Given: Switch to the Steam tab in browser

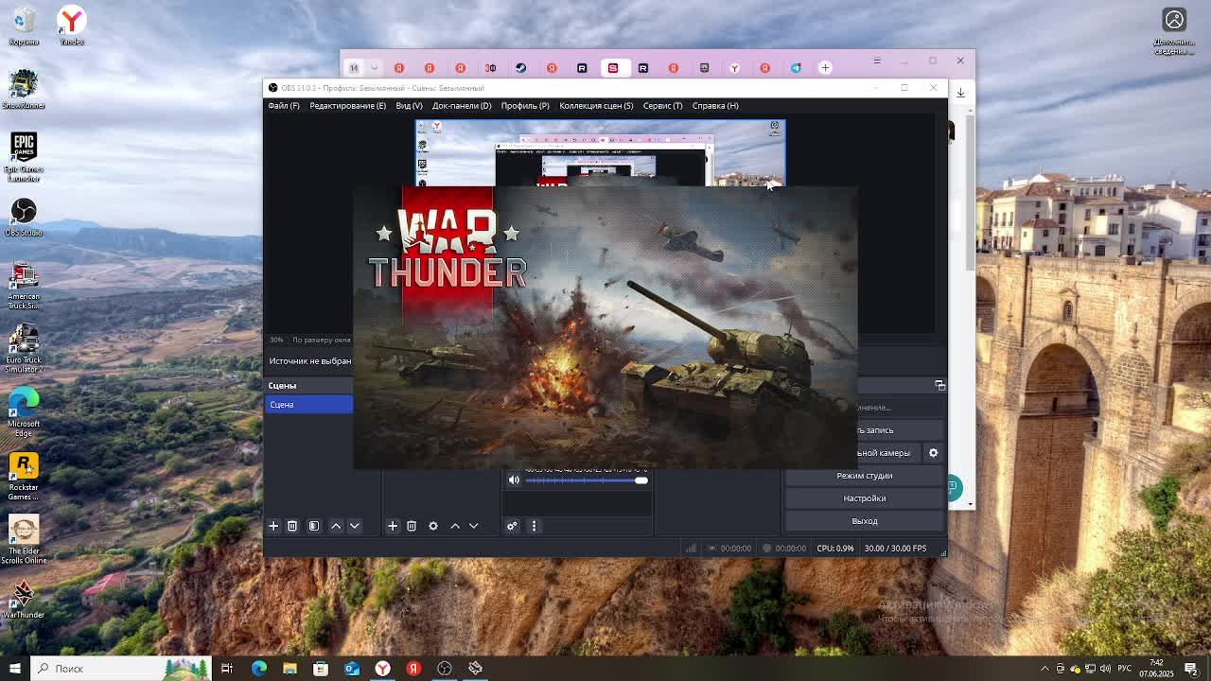Looking at the screenshot, I should click(x=521, y=68).
